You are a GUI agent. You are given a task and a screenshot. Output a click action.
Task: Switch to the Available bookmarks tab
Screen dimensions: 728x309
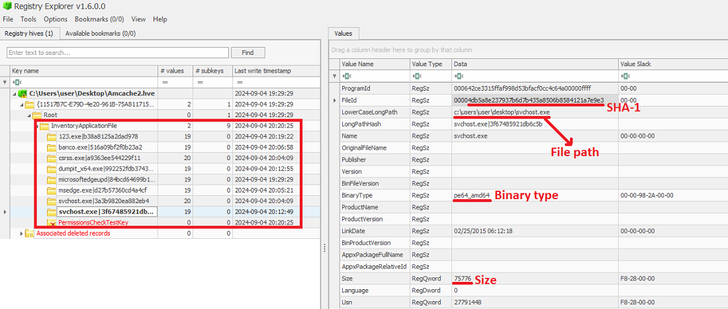[x=101, y=33]
